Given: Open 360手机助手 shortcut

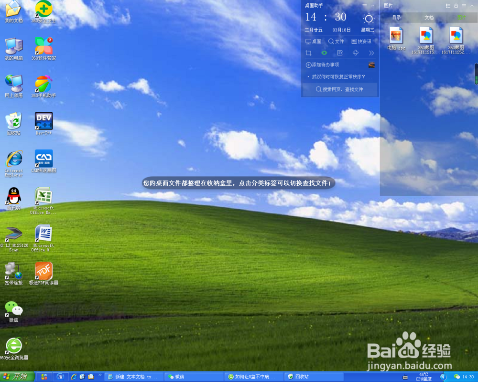Looking at the screenshot, I should (43, 86).
